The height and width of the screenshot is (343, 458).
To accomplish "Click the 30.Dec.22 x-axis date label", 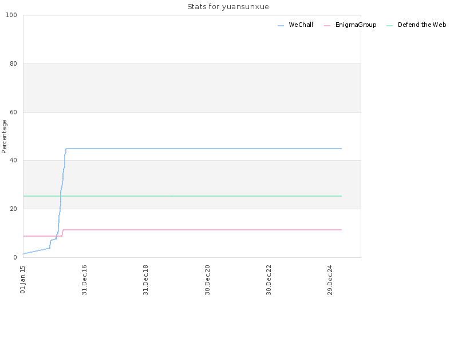I will pos(269,280).
